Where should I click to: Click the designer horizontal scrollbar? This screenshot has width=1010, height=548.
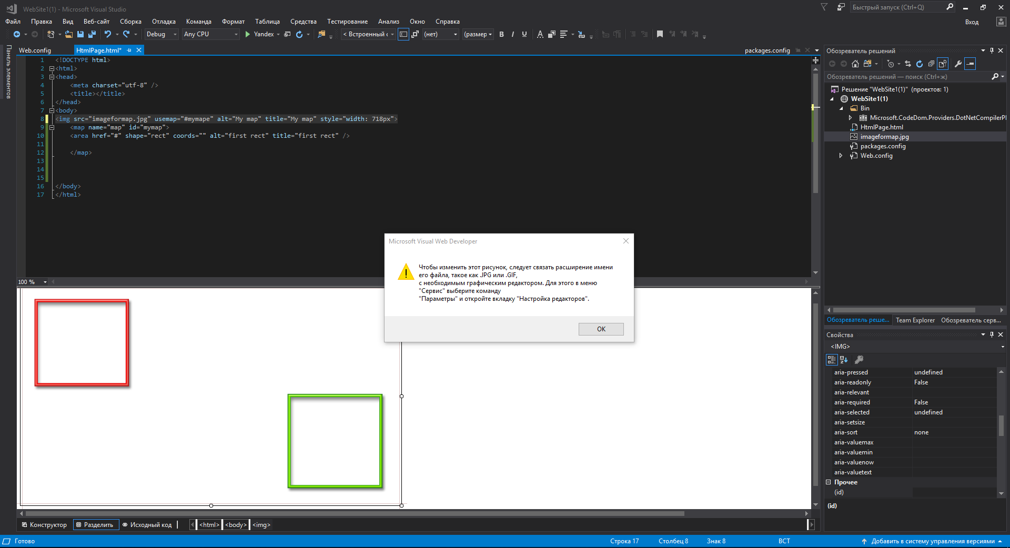coord(355,513)
